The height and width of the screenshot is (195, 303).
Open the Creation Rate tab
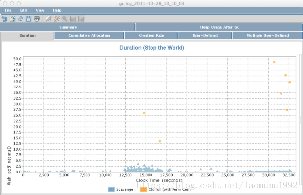151,35
